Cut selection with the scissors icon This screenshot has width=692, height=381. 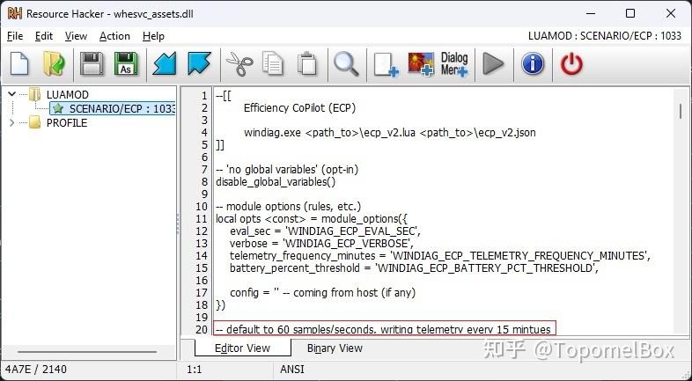(x=239, y=64)
